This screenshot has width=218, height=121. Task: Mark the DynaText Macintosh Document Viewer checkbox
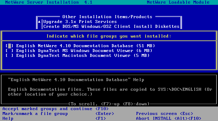9,55
